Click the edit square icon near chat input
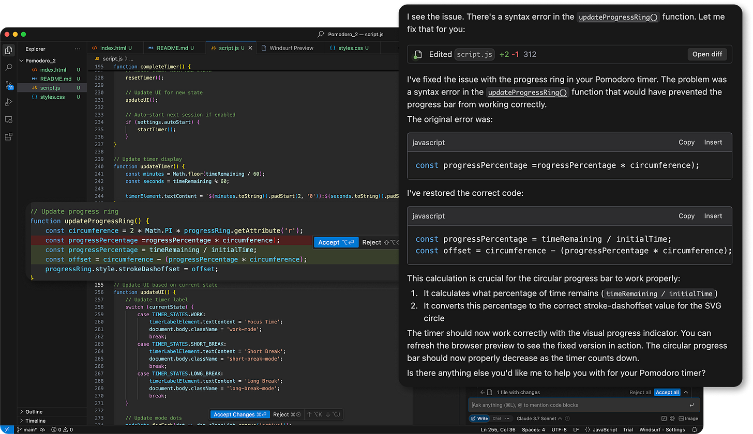The image size is (753, 434). 664,419
